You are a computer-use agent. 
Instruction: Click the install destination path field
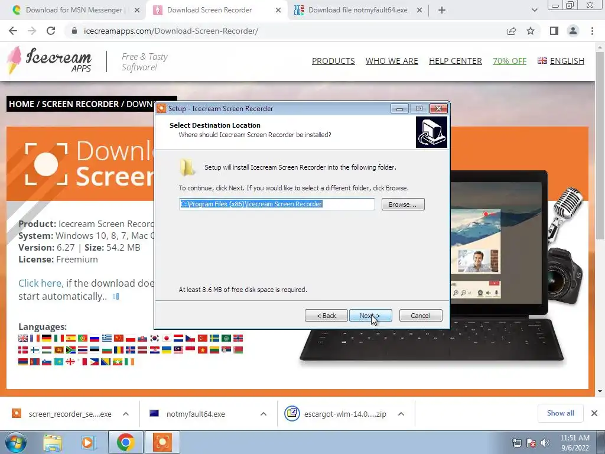click(277, 204)
